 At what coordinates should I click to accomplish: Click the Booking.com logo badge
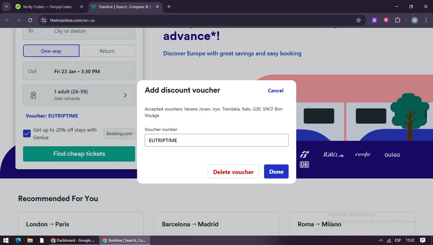point(119,133)
